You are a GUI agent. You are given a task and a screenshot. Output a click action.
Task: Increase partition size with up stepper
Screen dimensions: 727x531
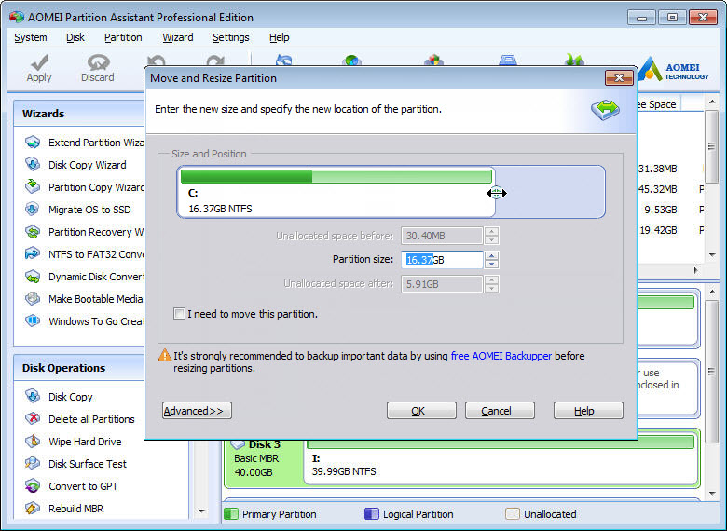pos(491,255)
